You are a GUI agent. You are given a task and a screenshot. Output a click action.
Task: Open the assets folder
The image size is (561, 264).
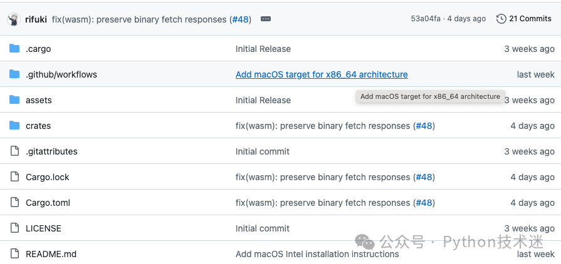(39, 100)
